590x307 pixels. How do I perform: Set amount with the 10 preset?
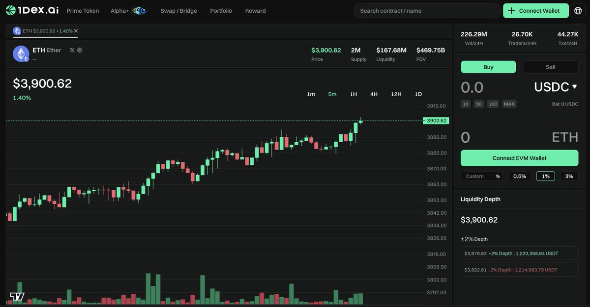pyautogui.click(x=466, y=104)
